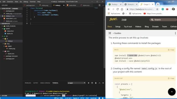Viewport: 177px width, 99px height.
Task: Add a new terminal
Action: 88,83
